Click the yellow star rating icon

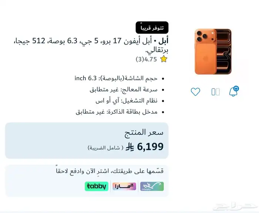[x=164, y=59]
